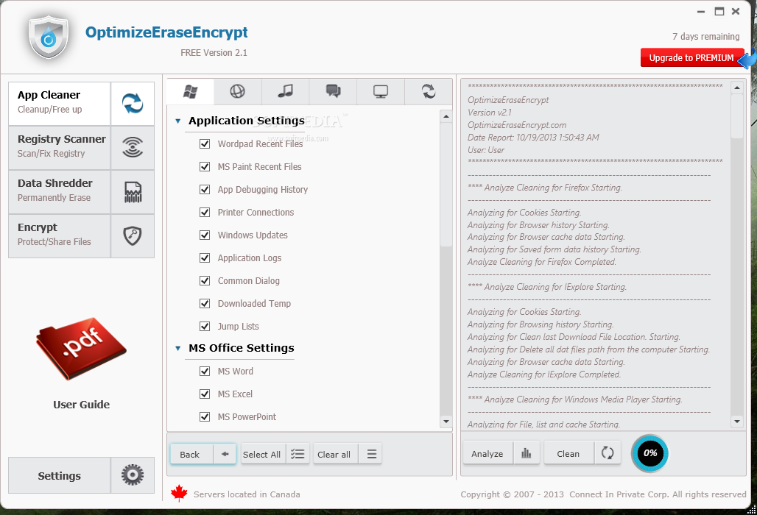Switch to the monitor screen tab
The height and width of the screenshot is (515, 757).
click(x=381, y=91)
